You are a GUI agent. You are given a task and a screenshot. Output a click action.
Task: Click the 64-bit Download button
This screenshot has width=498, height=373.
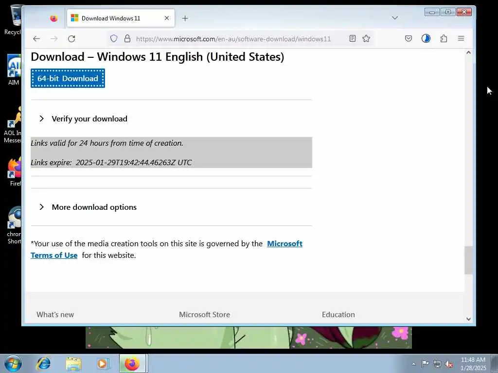tap(68, 78)
